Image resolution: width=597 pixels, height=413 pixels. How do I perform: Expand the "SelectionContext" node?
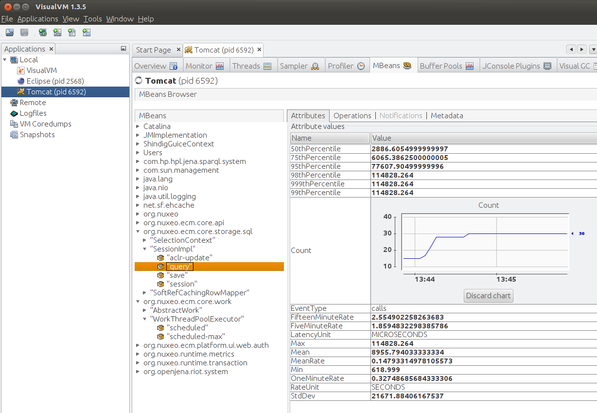[145, 240]
